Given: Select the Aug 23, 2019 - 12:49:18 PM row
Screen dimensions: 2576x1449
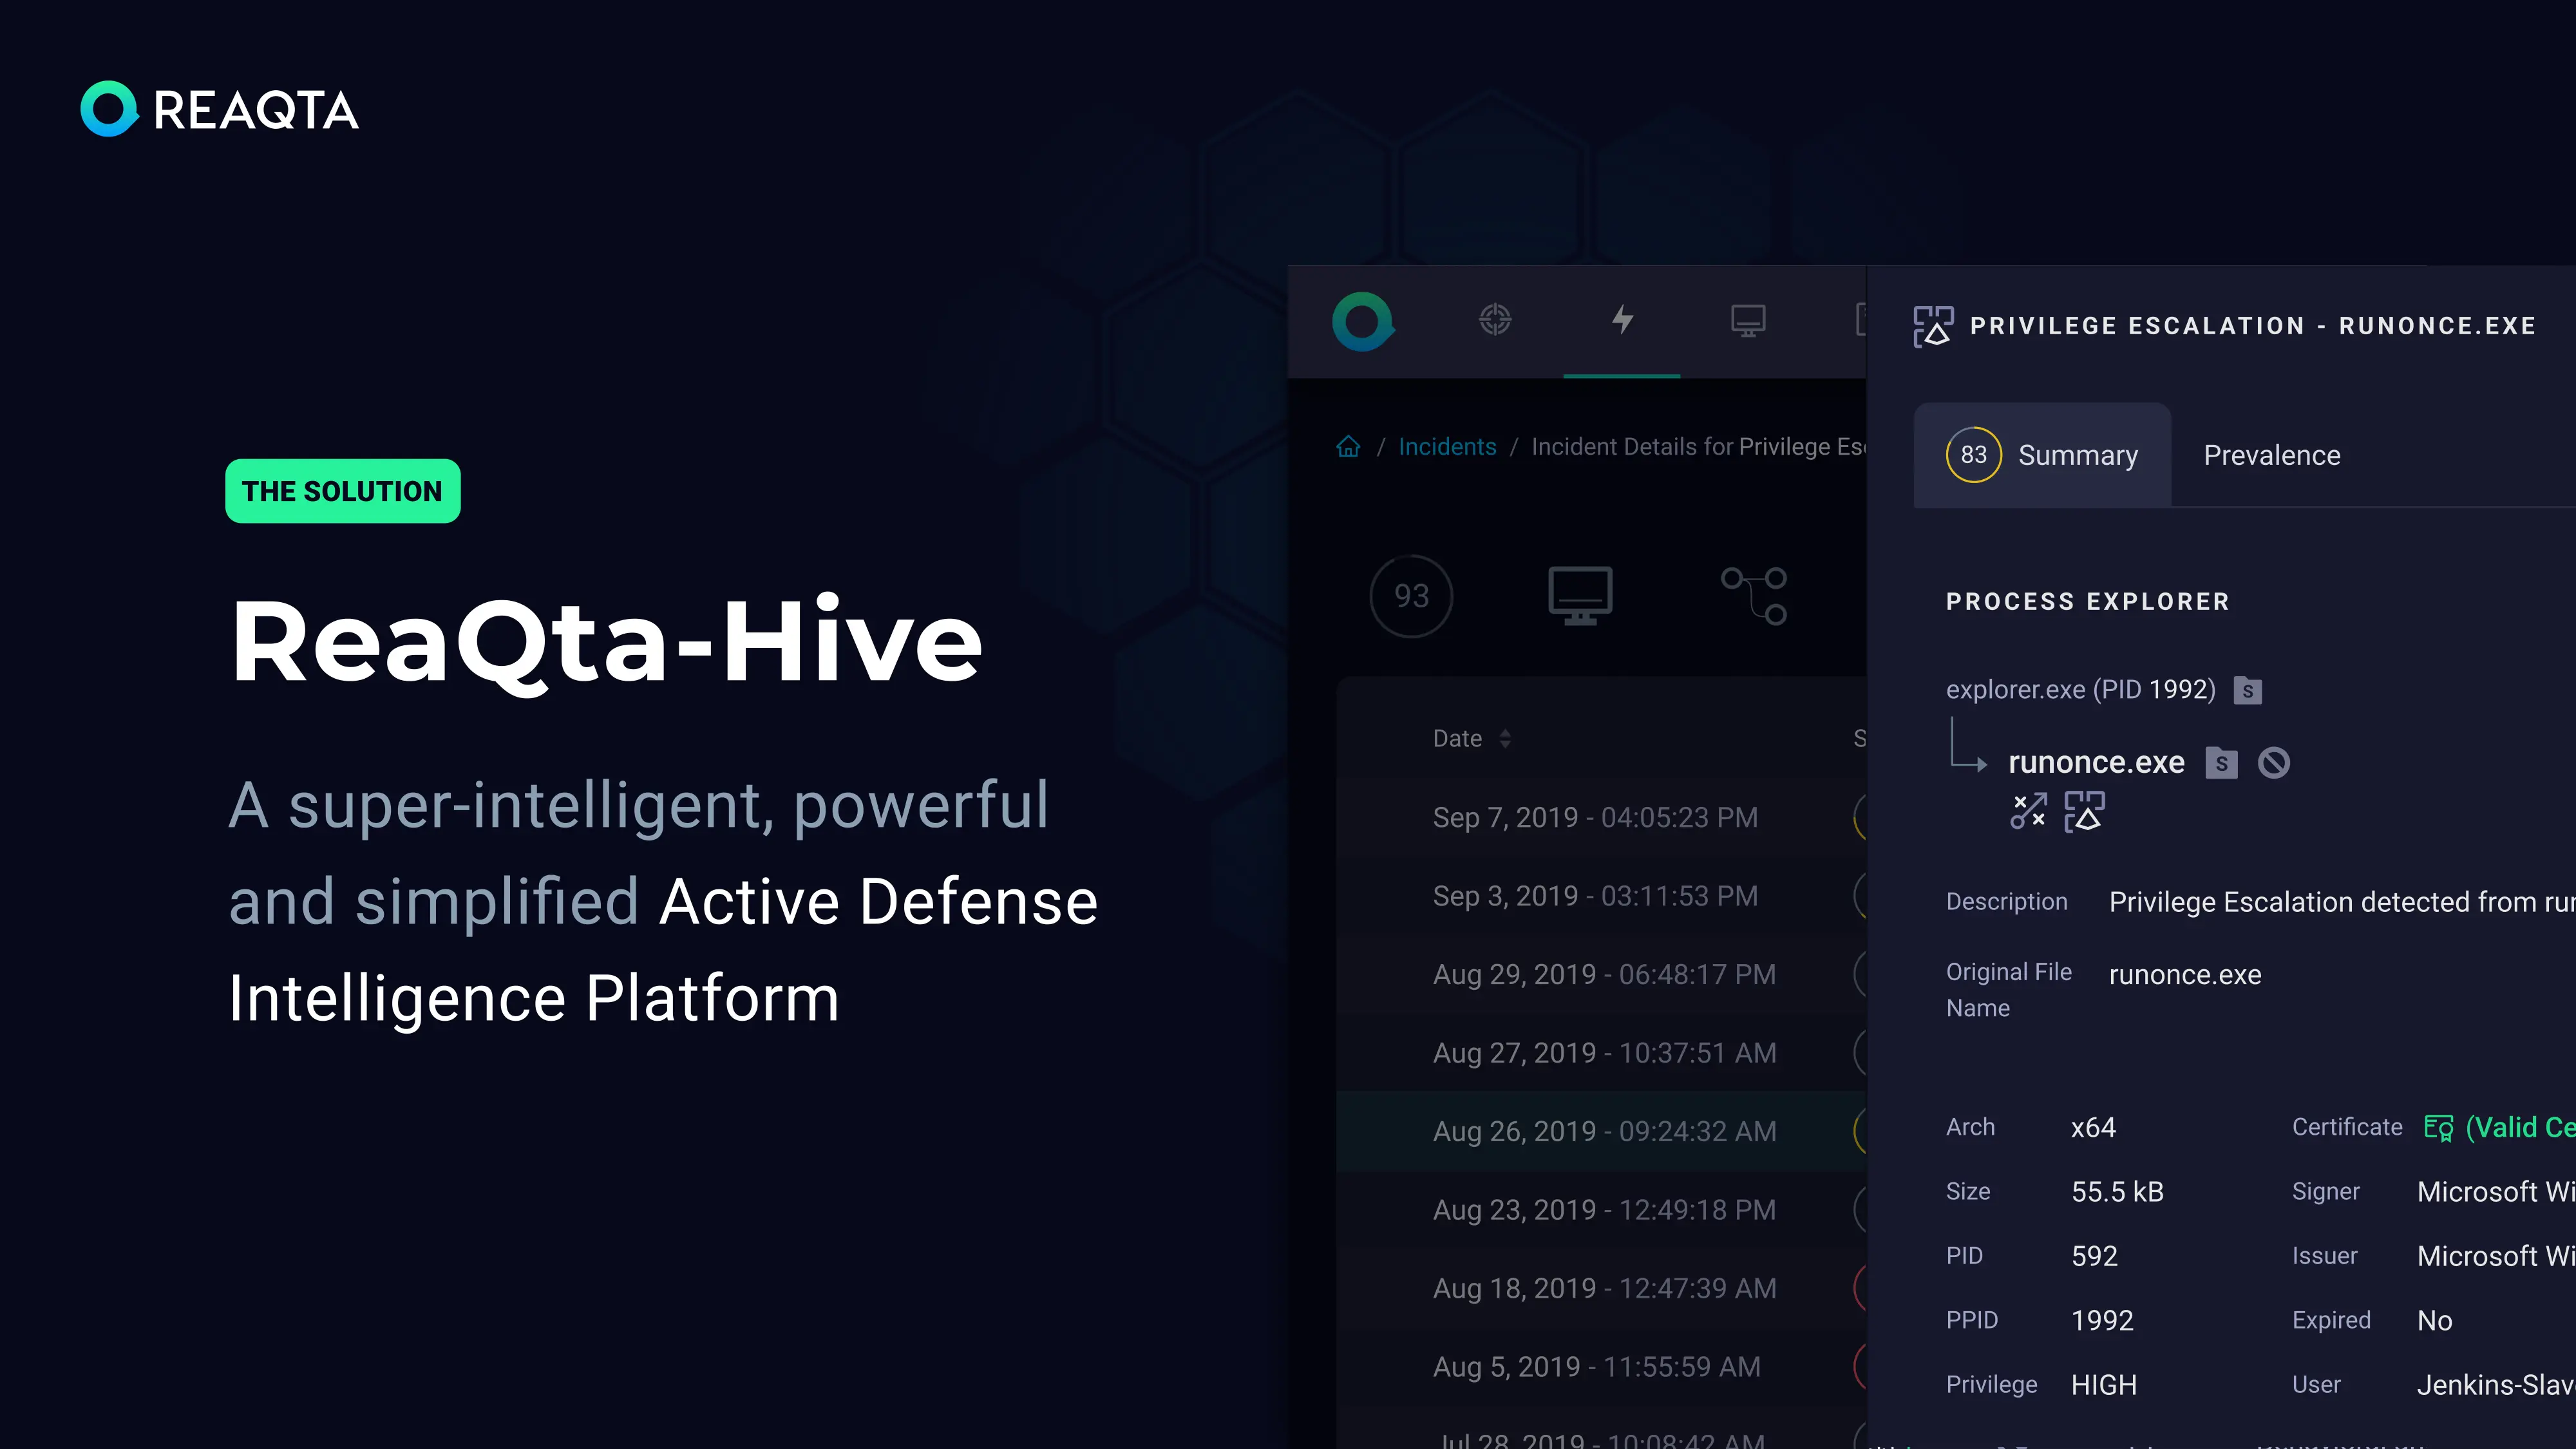Looking at the screenshot, I should 1601,1210.
